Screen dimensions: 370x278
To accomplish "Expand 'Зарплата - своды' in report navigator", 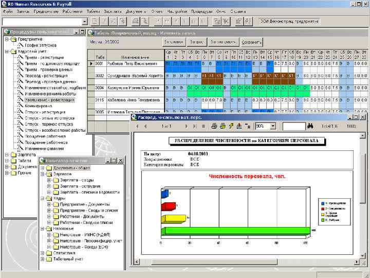I will tap(49, 180).
